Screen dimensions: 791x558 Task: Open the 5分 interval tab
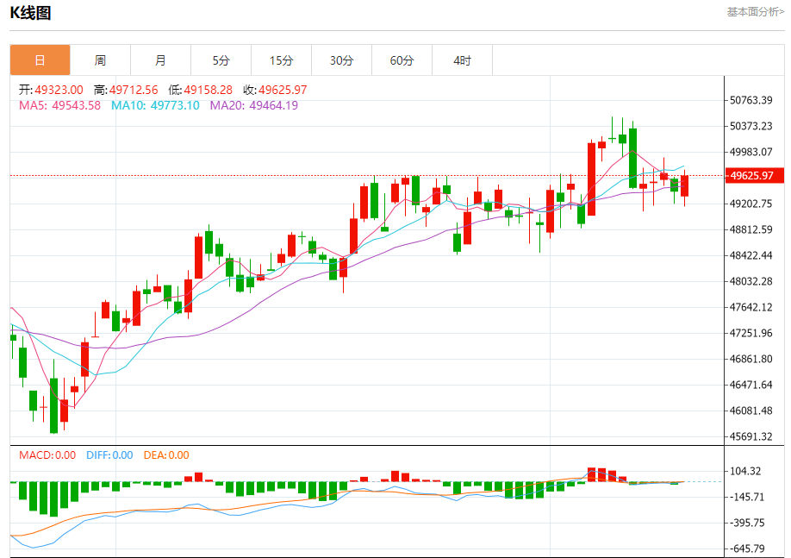coord(221,60)
